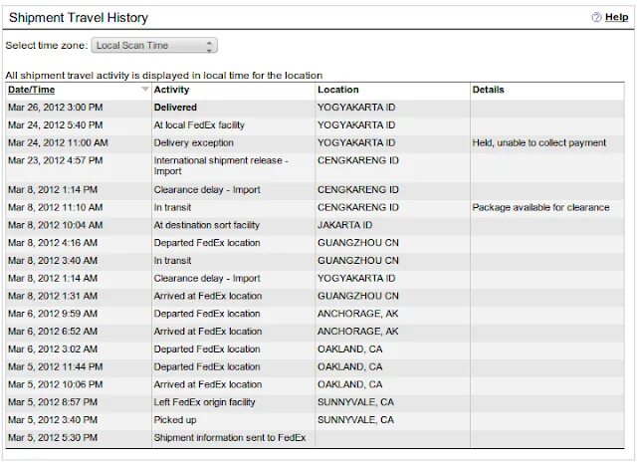Click Mar 6, 2012 6:52 AM date
The height and width of the screenshot is (464, 637).
(x=53, y=332)
